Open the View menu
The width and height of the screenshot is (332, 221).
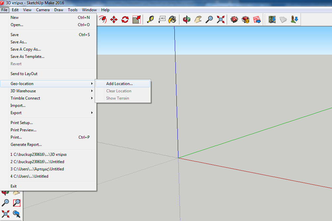(x=27, y=10)
